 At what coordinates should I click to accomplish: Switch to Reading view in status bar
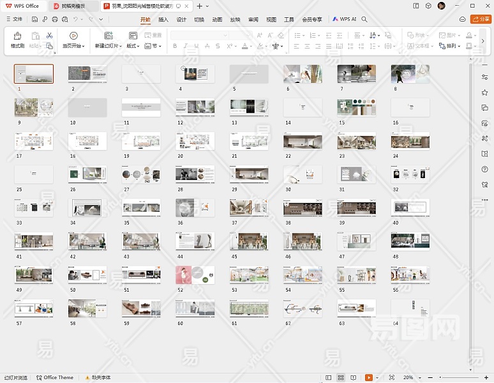tap(353, 378)
